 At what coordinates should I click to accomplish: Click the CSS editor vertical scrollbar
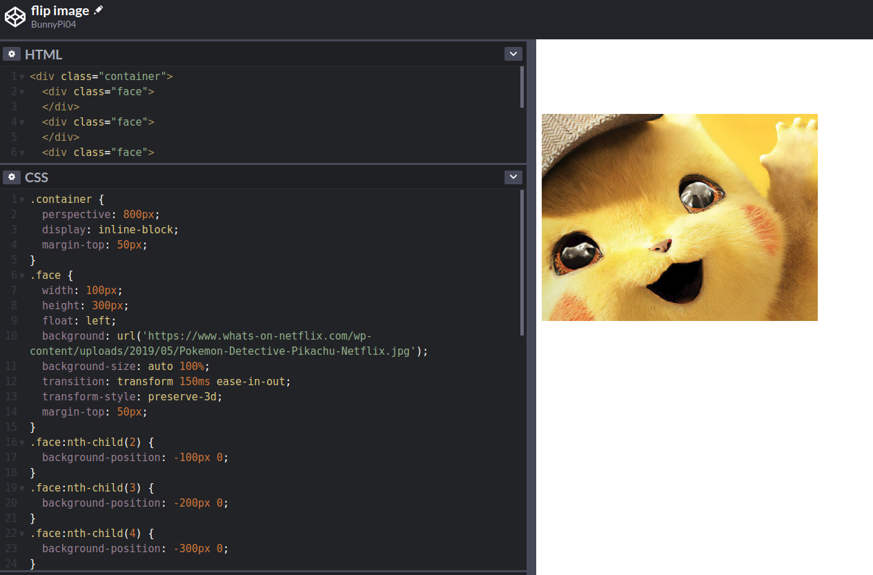tap(522, 263)
